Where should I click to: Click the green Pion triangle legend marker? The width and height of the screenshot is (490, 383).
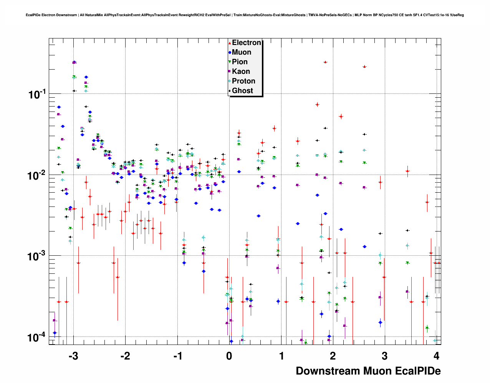point(230,62)
